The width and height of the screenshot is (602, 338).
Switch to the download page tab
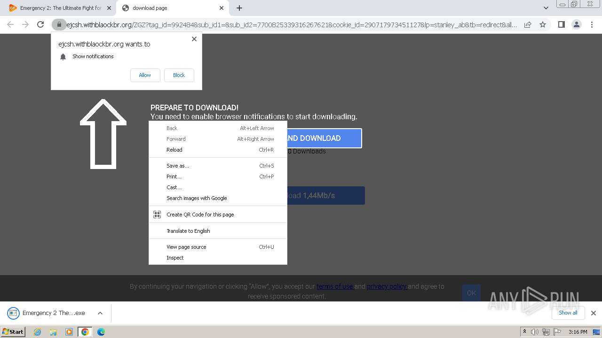[173, 8]
